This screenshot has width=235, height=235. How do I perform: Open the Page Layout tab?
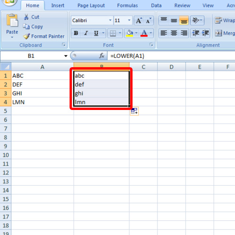click(x=91, y=6)
